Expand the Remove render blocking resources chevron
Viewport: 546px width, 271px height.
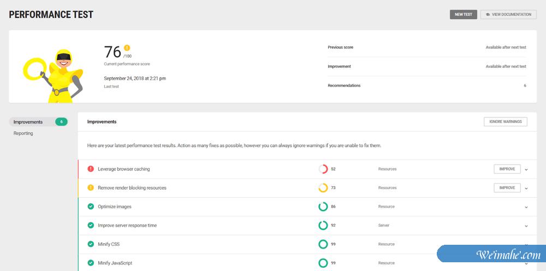click(526, 188)
